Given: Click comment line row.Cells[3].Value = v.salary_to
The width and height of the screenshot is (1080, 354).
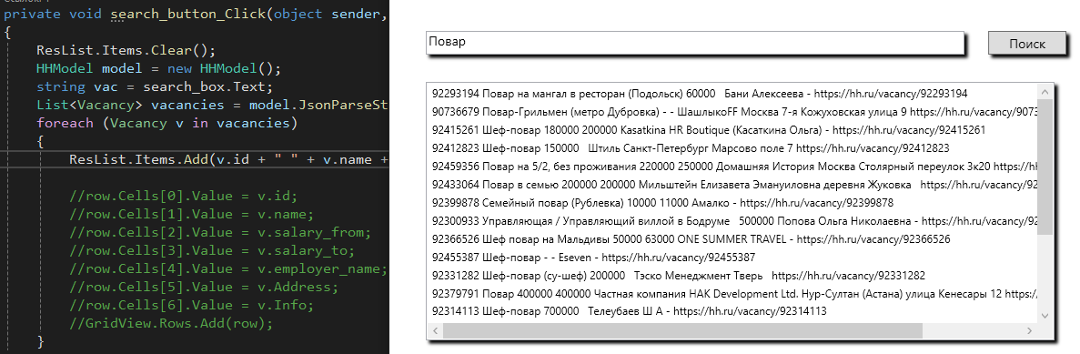Looking at the screenshot, I should 212,250.
